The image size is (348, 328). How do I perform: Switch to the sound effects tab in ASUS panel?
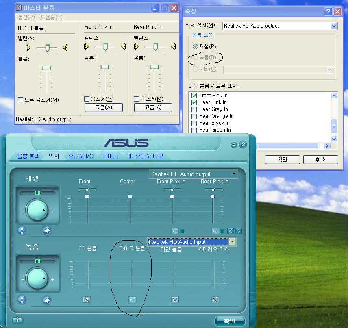tap(28, 156)
